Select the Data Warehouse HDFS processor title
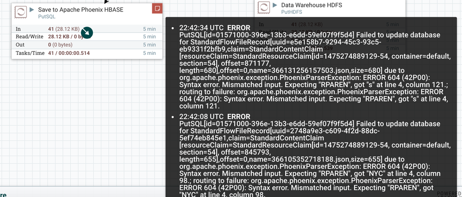The width and height of the screenshot is (462, 197). 312,5
